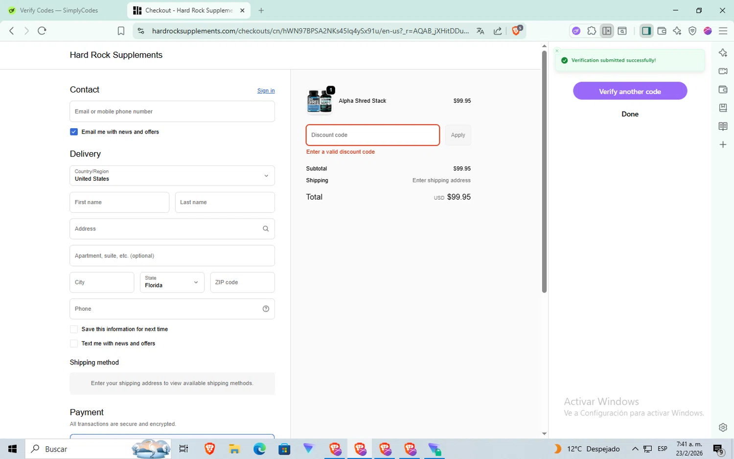Open Brave Wallet from the toolbar

[x=662, y=31]
